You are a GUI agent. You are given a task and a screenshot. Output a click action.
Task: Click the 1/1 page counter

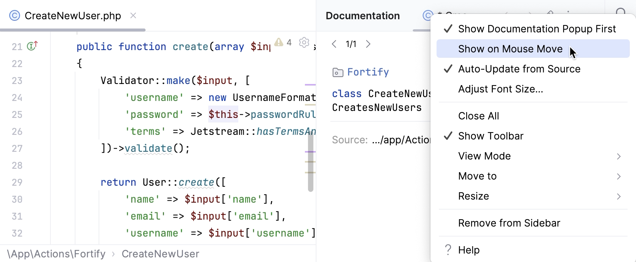pyautogui.click(x=351, y=44)
